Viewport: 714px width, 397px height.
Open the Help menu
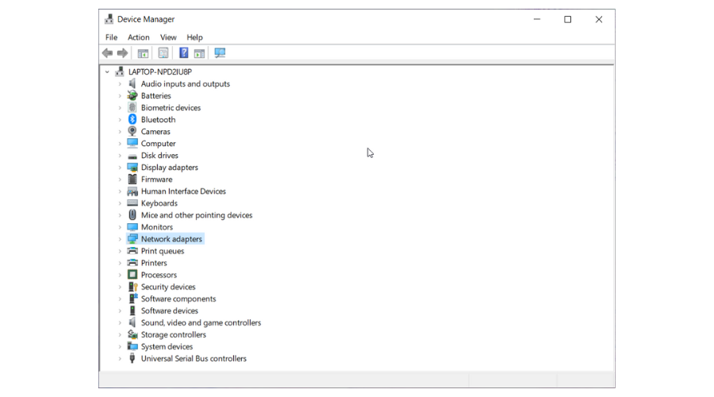point(194,37)
